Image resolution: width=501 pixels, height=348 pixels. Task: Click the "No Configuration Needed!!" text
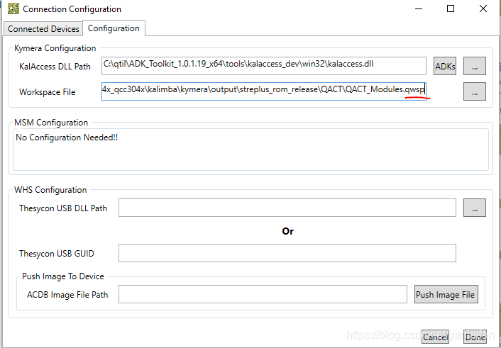coord(67,137)
